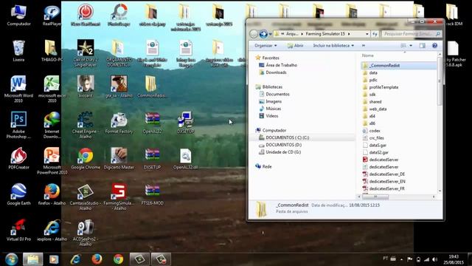Click Nome column header
The height and width of the screenshot is (266, 472).
coord(367,55)
